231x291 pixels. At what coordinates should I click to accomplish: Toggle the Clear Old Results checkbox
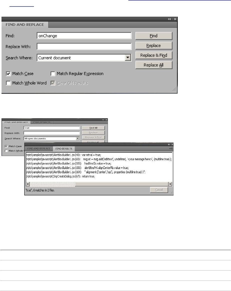click(53, 83)
